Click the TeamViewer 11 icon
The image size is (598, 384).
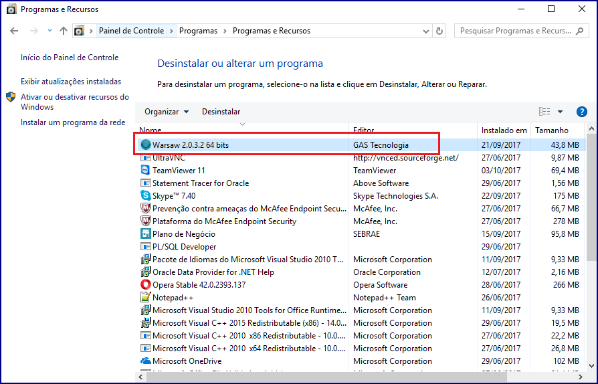pyautogui.click(x=146, y=170)
